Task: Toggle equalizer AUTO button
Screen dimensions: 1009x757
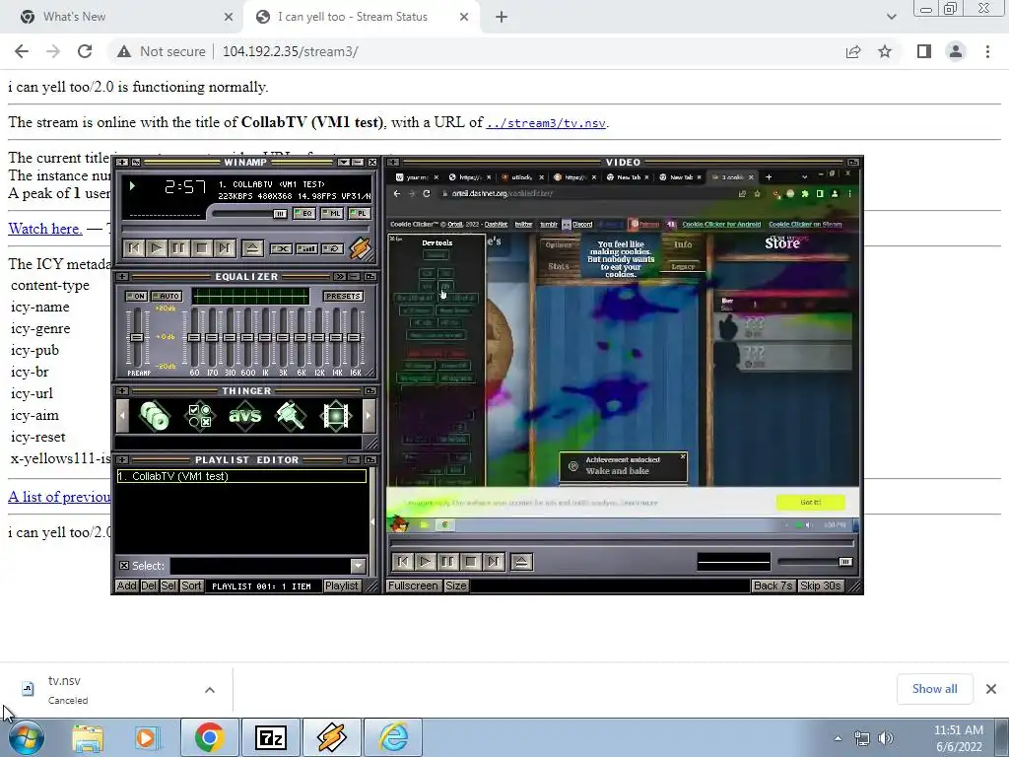Action: [x=166, y=296]
